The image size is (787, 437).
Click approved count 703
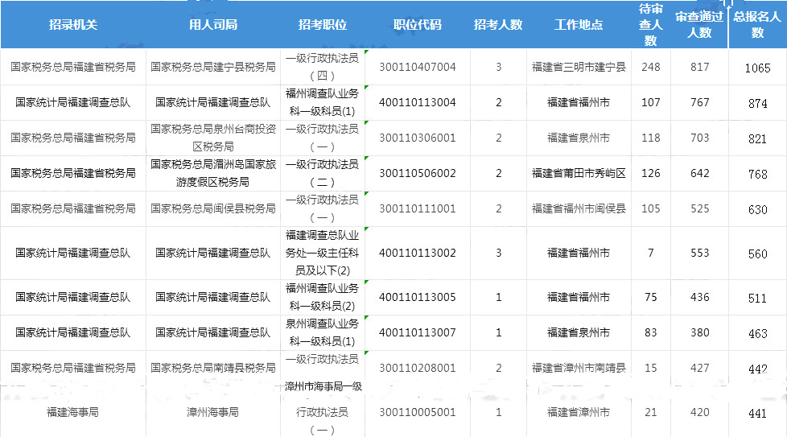pos(699,138)
